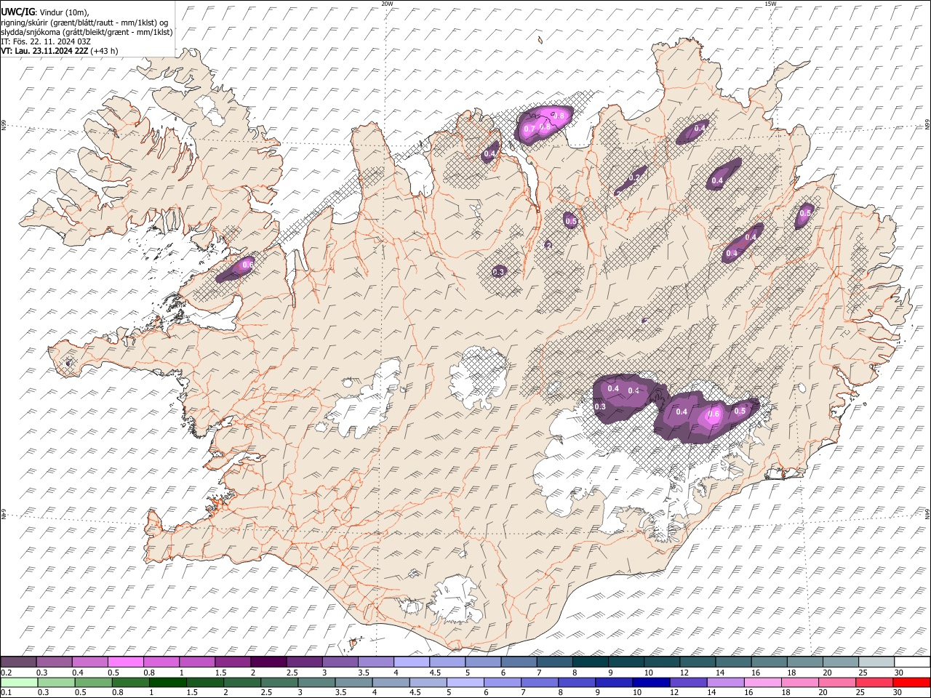The width and height of the screenshot is (931, 698).
Task: Click the 0.7 value in the northern snow patch
Action: click(530, 129)
